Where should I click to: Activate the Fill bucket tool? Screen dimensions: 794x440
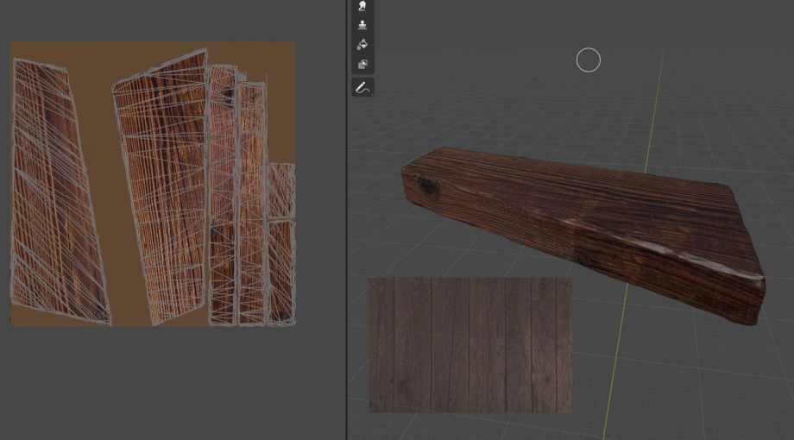(x=362, y=45)
